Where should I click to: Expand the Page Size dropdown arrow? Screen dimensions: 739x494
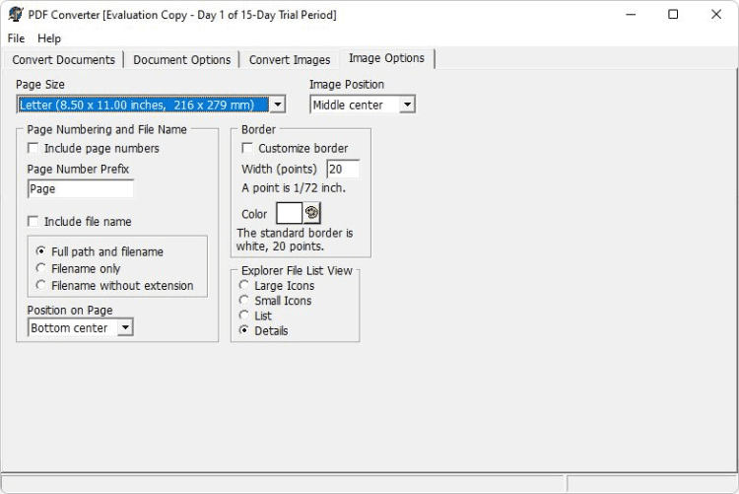click(x=278, y=105)
